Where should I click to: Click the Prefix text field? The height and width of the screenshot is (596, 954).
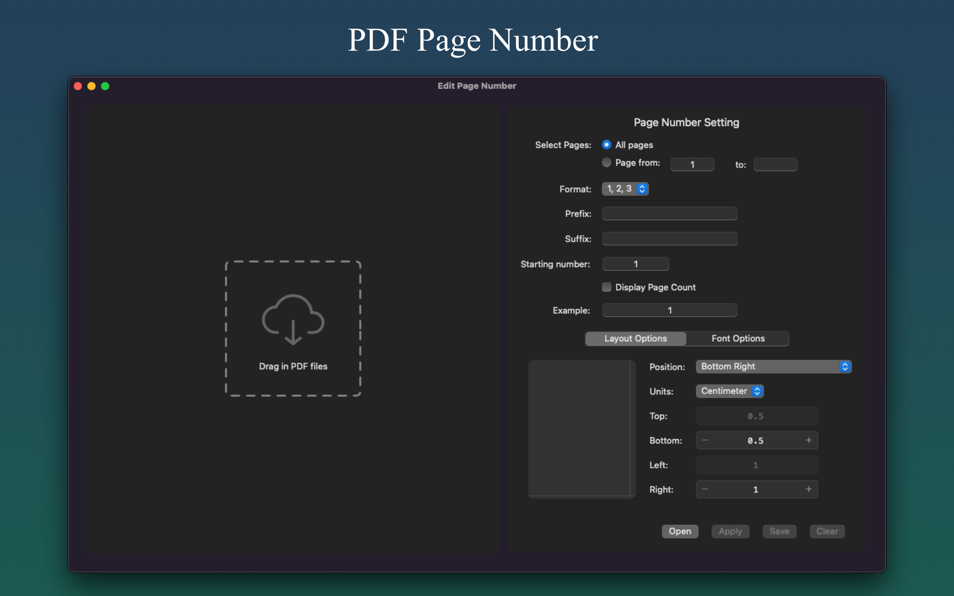click(669, 214)
